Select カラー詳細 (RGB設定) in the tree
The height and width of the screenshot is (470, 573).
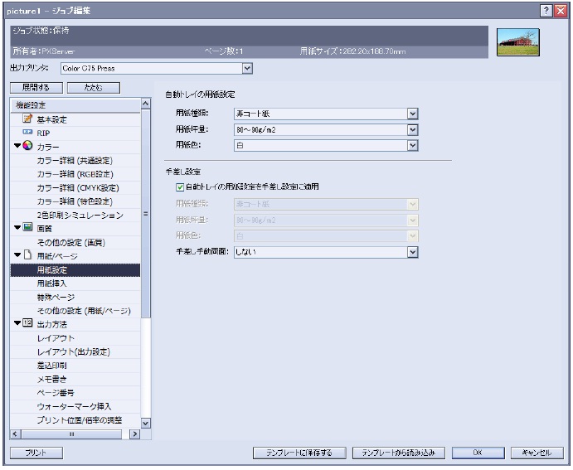[x=74, y=174]
